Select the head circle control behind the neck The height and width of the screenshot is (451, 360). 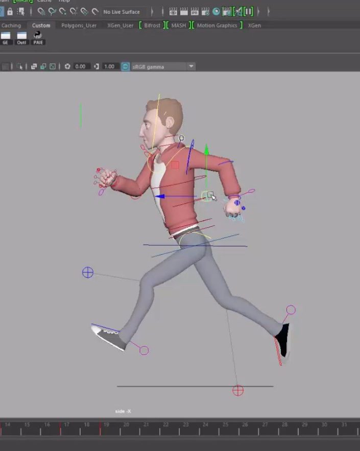click(x=181, y=138)
